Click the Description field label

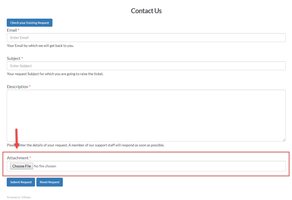point(17,87)
